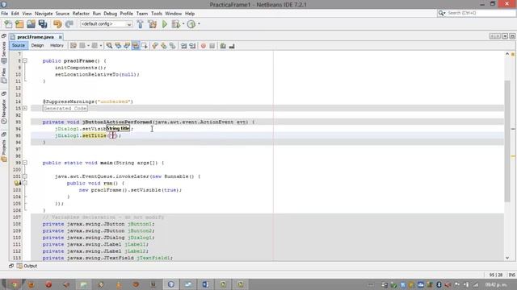This screenshot has width=517, height=290.
Task: Open Back navigation dropdown in editor toolbar
Action: click(x=88, y=46)
